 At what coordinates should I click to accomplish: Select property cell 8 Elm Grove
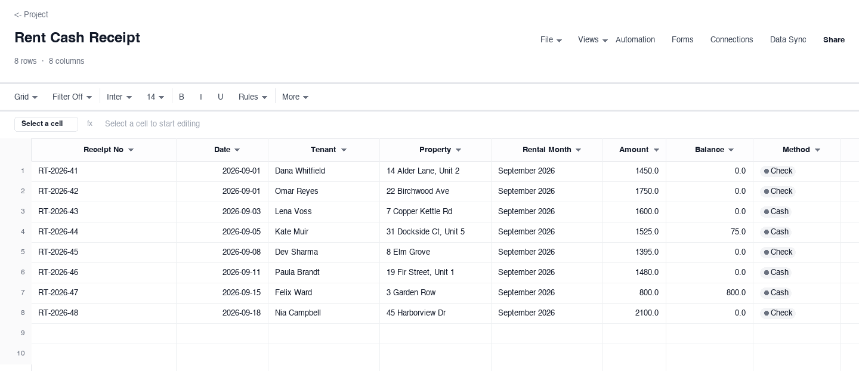coord(435,252)
